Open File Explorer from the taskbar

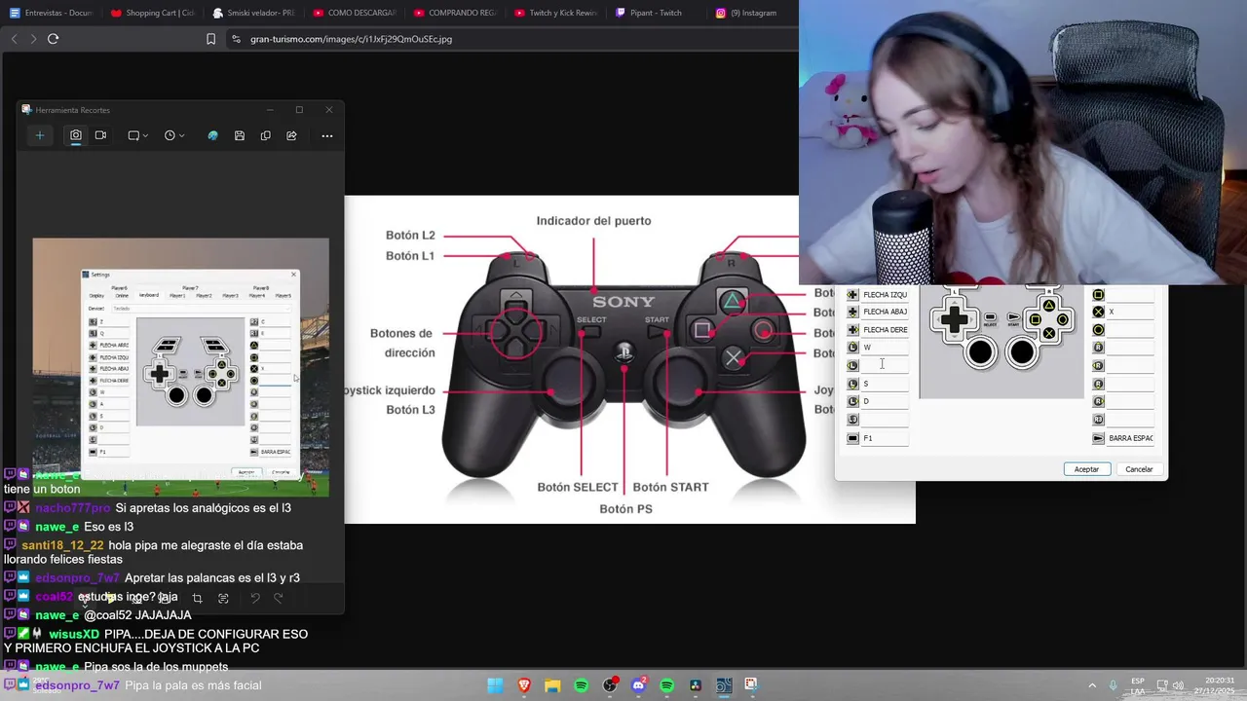(552, 685)
